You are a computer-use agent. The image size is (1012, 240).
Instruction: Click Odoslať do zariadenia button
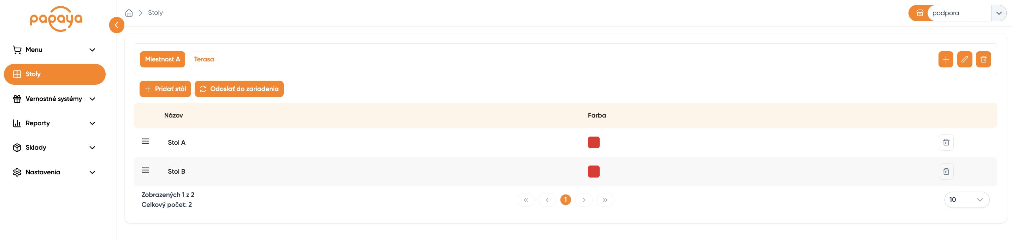pyautogui.click(x=239, y=89)
